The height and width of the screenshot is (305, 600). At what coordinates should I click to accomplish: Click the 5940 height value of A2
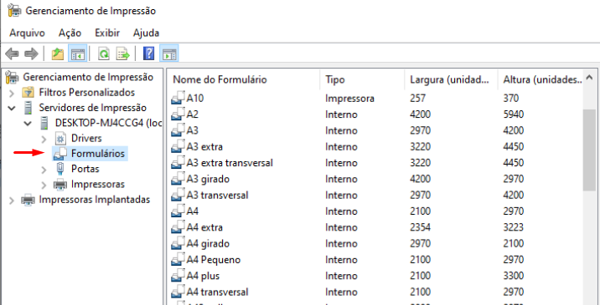coord(514,114)
